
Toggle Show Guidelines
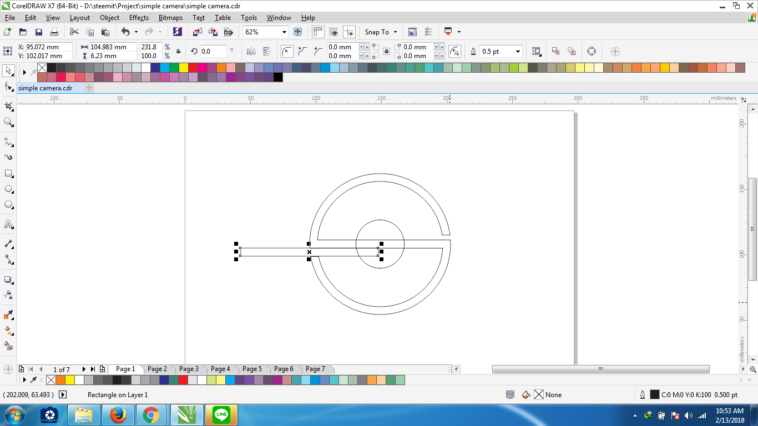[350, 32]
